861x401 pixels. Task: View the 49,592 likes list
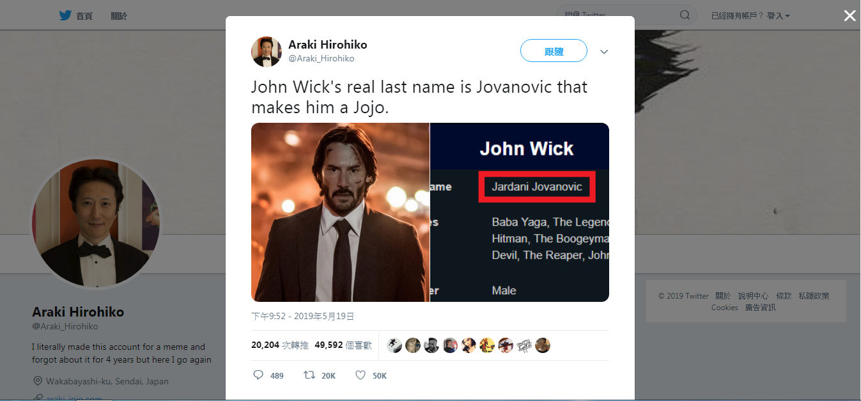[343, 345]
